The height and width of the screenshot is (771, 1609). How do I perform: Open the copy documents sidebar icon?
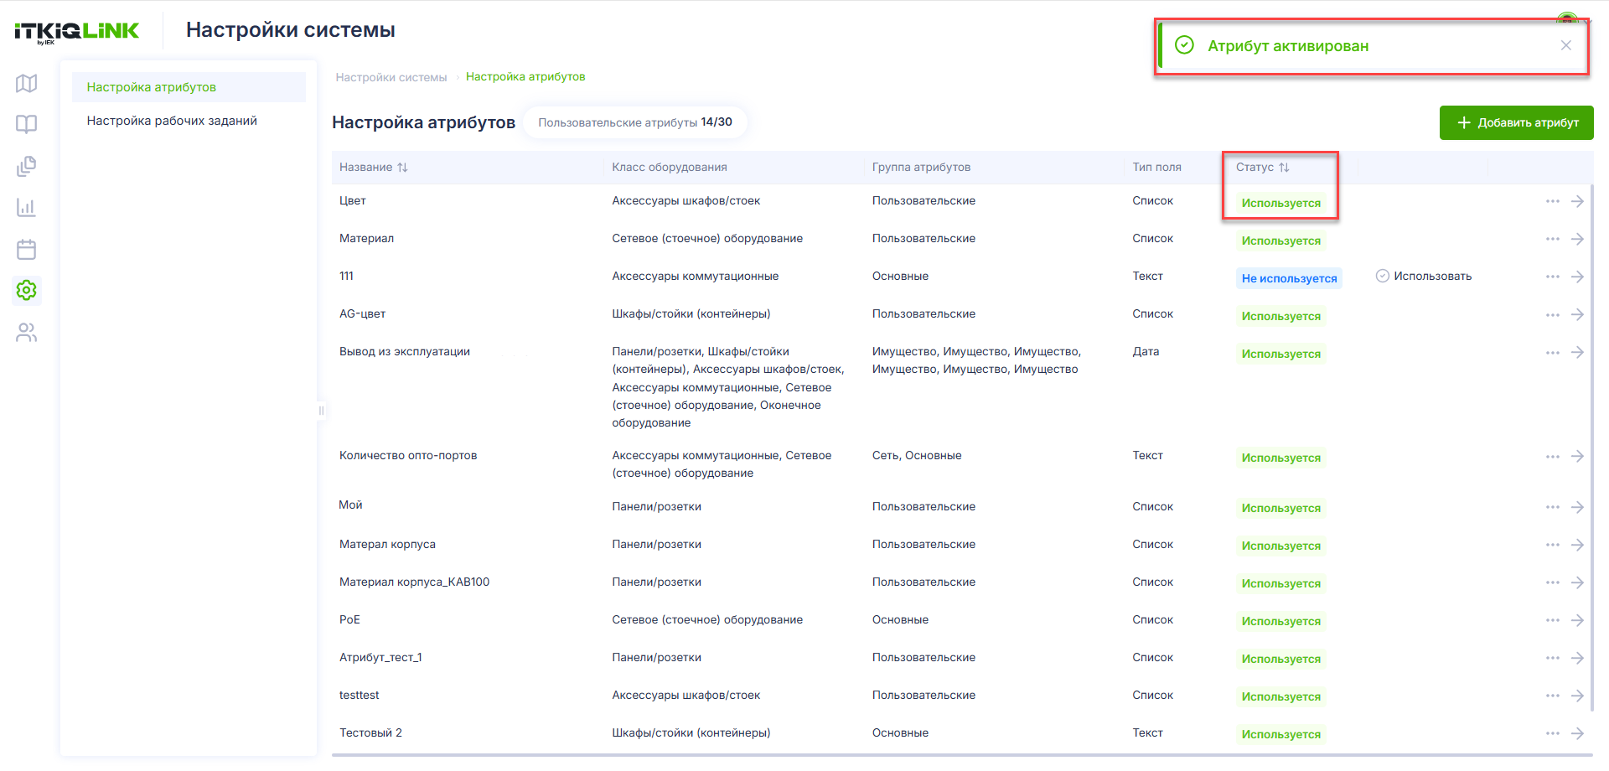(x=27, y=166)
